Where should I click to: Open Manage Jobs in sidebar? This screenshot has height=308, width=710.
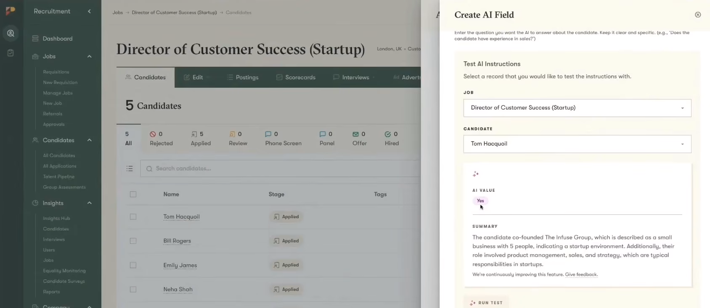[x=58, y=93]
